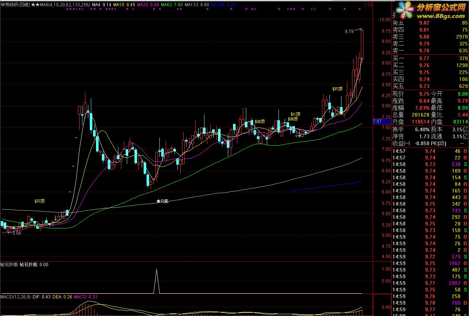This screenshot has width=469, height=316.
Task: Select the 买二 9.76 bid row
Action: (x=430, y=65)
